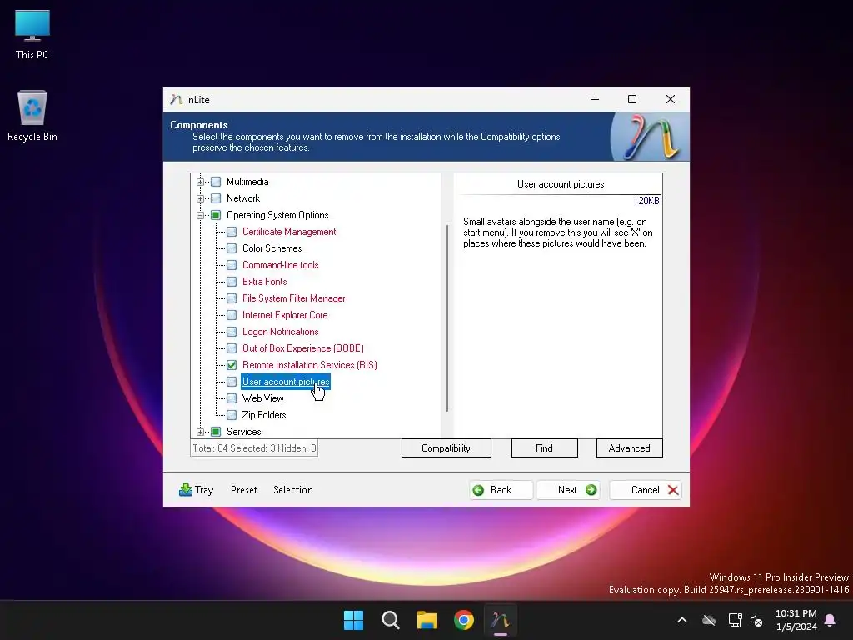This screenshot has height=640, width=853.
Task: Click the 120KB size value
Action: coord(646,201)
